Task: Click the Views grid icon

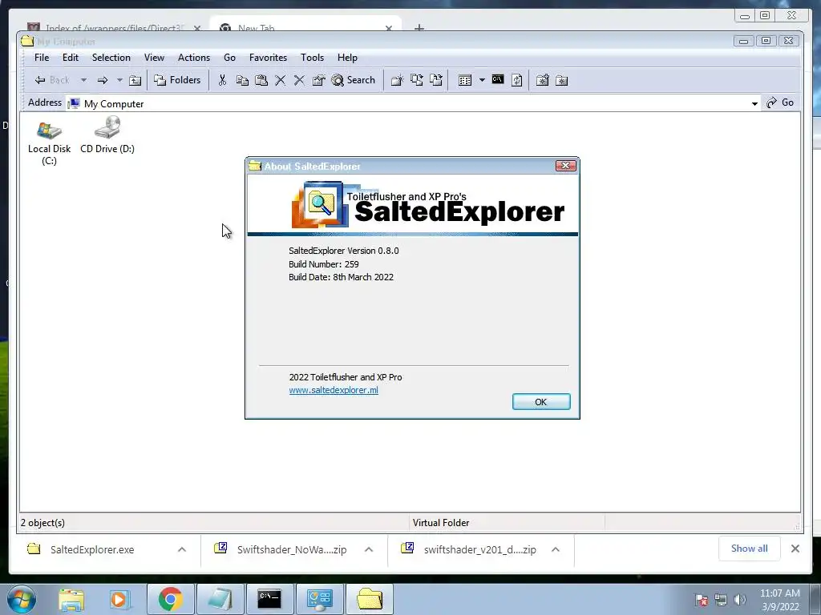Action: [464, 80]
